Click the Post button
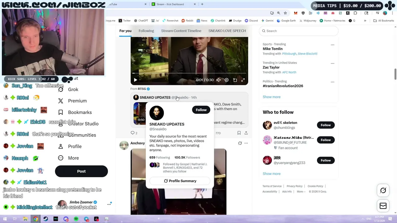397x223 pixels. tap(81, 171)
